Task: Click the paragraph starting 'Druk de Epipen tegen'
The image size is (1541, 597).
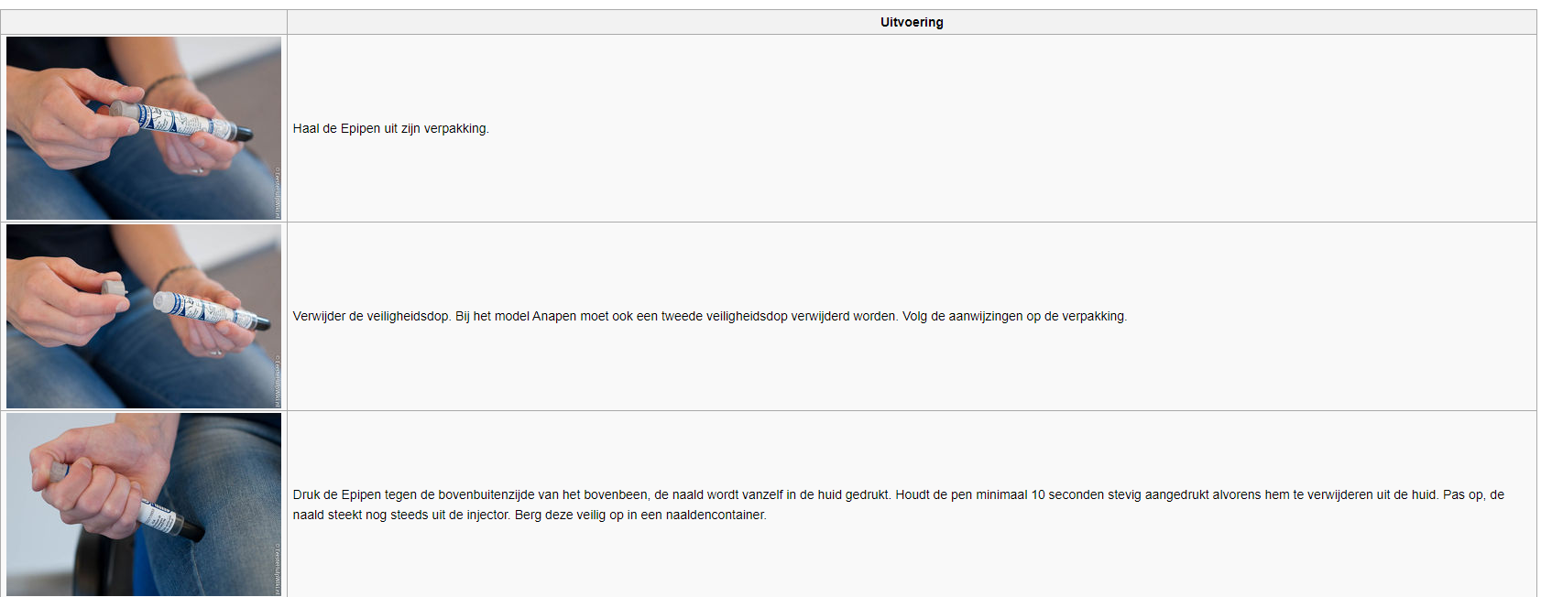Action: coord(898,495)
